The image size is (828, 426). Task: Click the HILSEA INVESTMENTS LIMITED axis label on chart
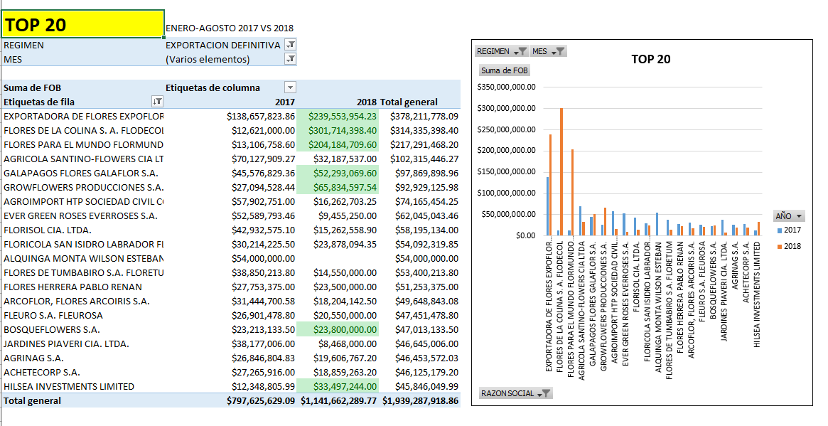(757, 295)
